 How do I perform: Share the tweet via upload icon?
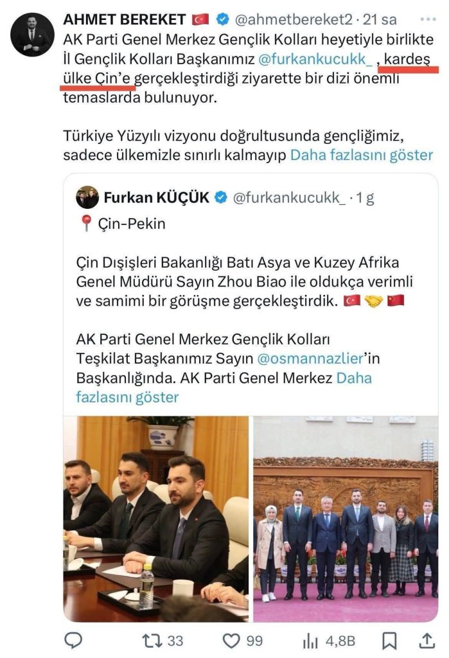coord(427,641)
